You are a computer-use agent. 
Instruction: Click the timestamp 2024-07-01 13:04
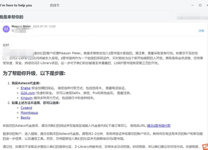pyautogui.click(x=44, y=26)
